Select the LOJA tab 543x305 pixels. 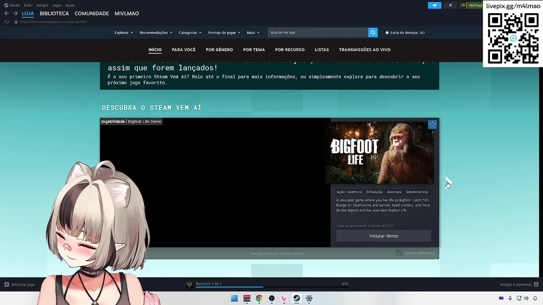[x=28, y=14]
